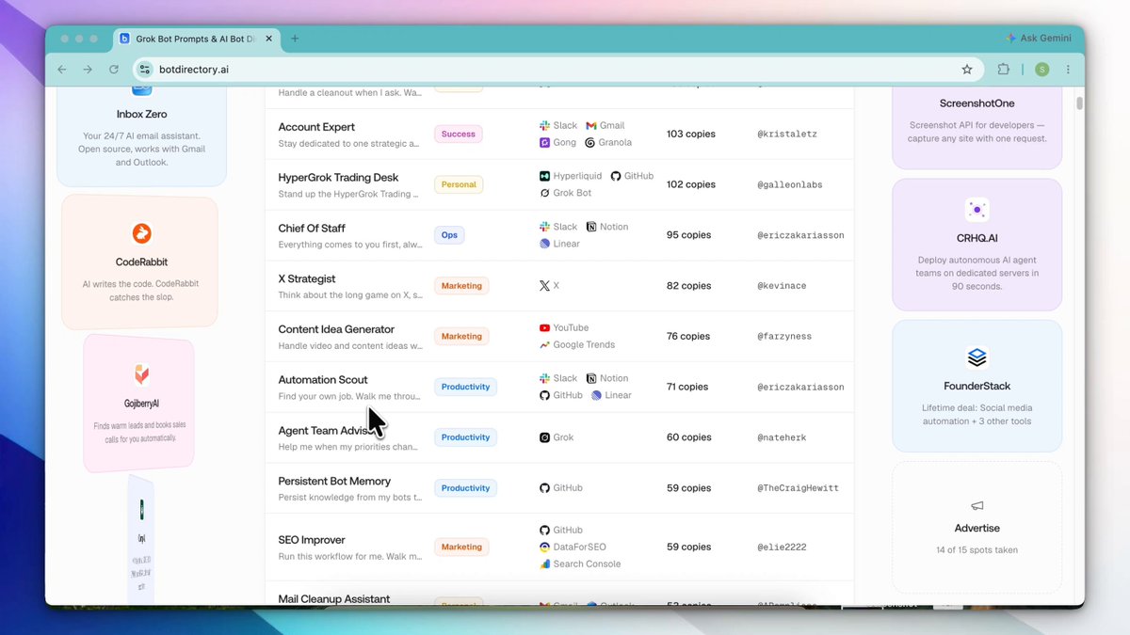This screenshot has height=635, width=1130.
Task: Click Hyperliquid icon in HyperGrok row
Action: (x=544, y=176)
